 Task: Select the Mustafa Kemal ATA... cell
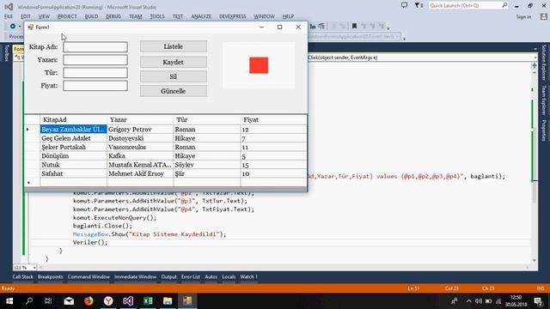point(140,165)
